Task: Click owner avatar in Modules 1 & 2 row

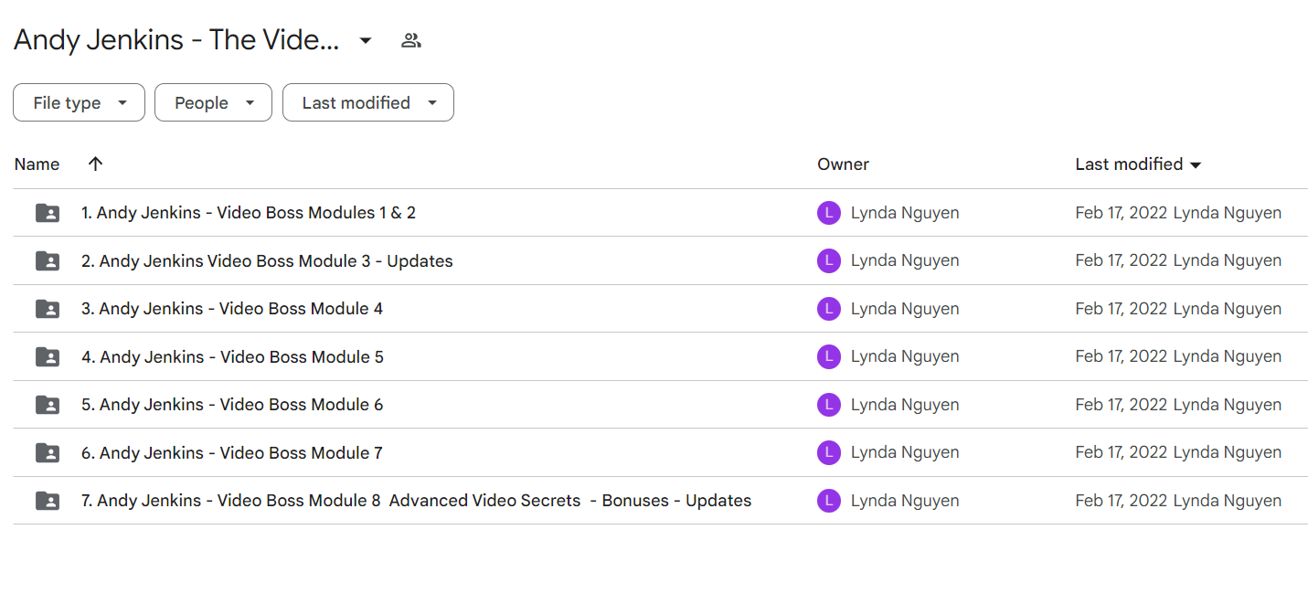Action: point(828,213)
